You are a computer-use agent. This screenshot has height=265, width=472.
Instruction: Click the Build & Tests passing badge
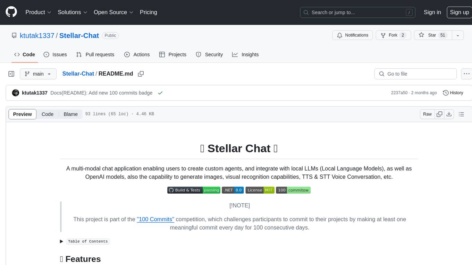pyautogui.click(x=194, y=190)
